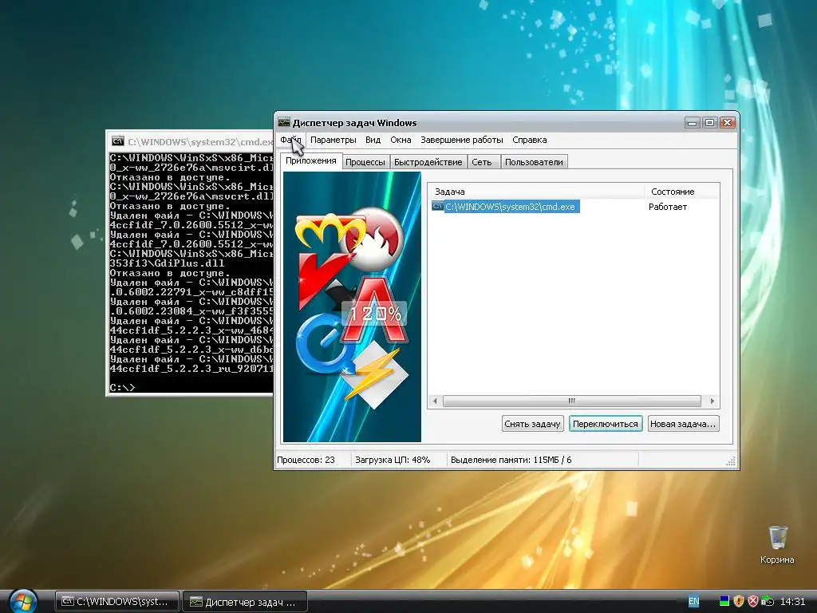The height and width of the screenshot is (613, 817).
Task: Click the red checkmark V icon in image
Action: (322, 279)
